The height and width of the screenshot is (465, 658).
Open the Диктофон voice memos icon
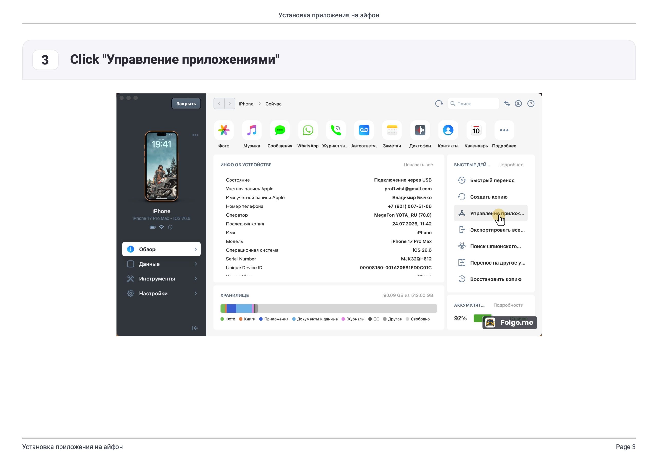click(420, 130)
